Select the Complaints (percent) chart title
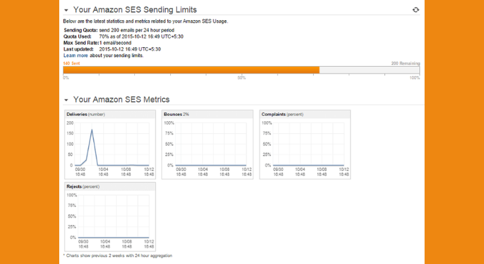484x264 pixels. (x=282, y=114)
